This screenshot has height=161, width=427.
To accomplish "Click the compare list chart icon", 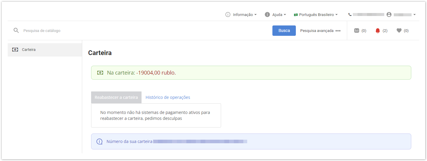I will [x=357, y=30].
